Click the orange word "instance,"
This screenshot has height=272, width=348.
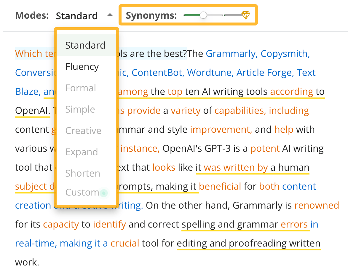pyautogui.click(x=140, y=148)
